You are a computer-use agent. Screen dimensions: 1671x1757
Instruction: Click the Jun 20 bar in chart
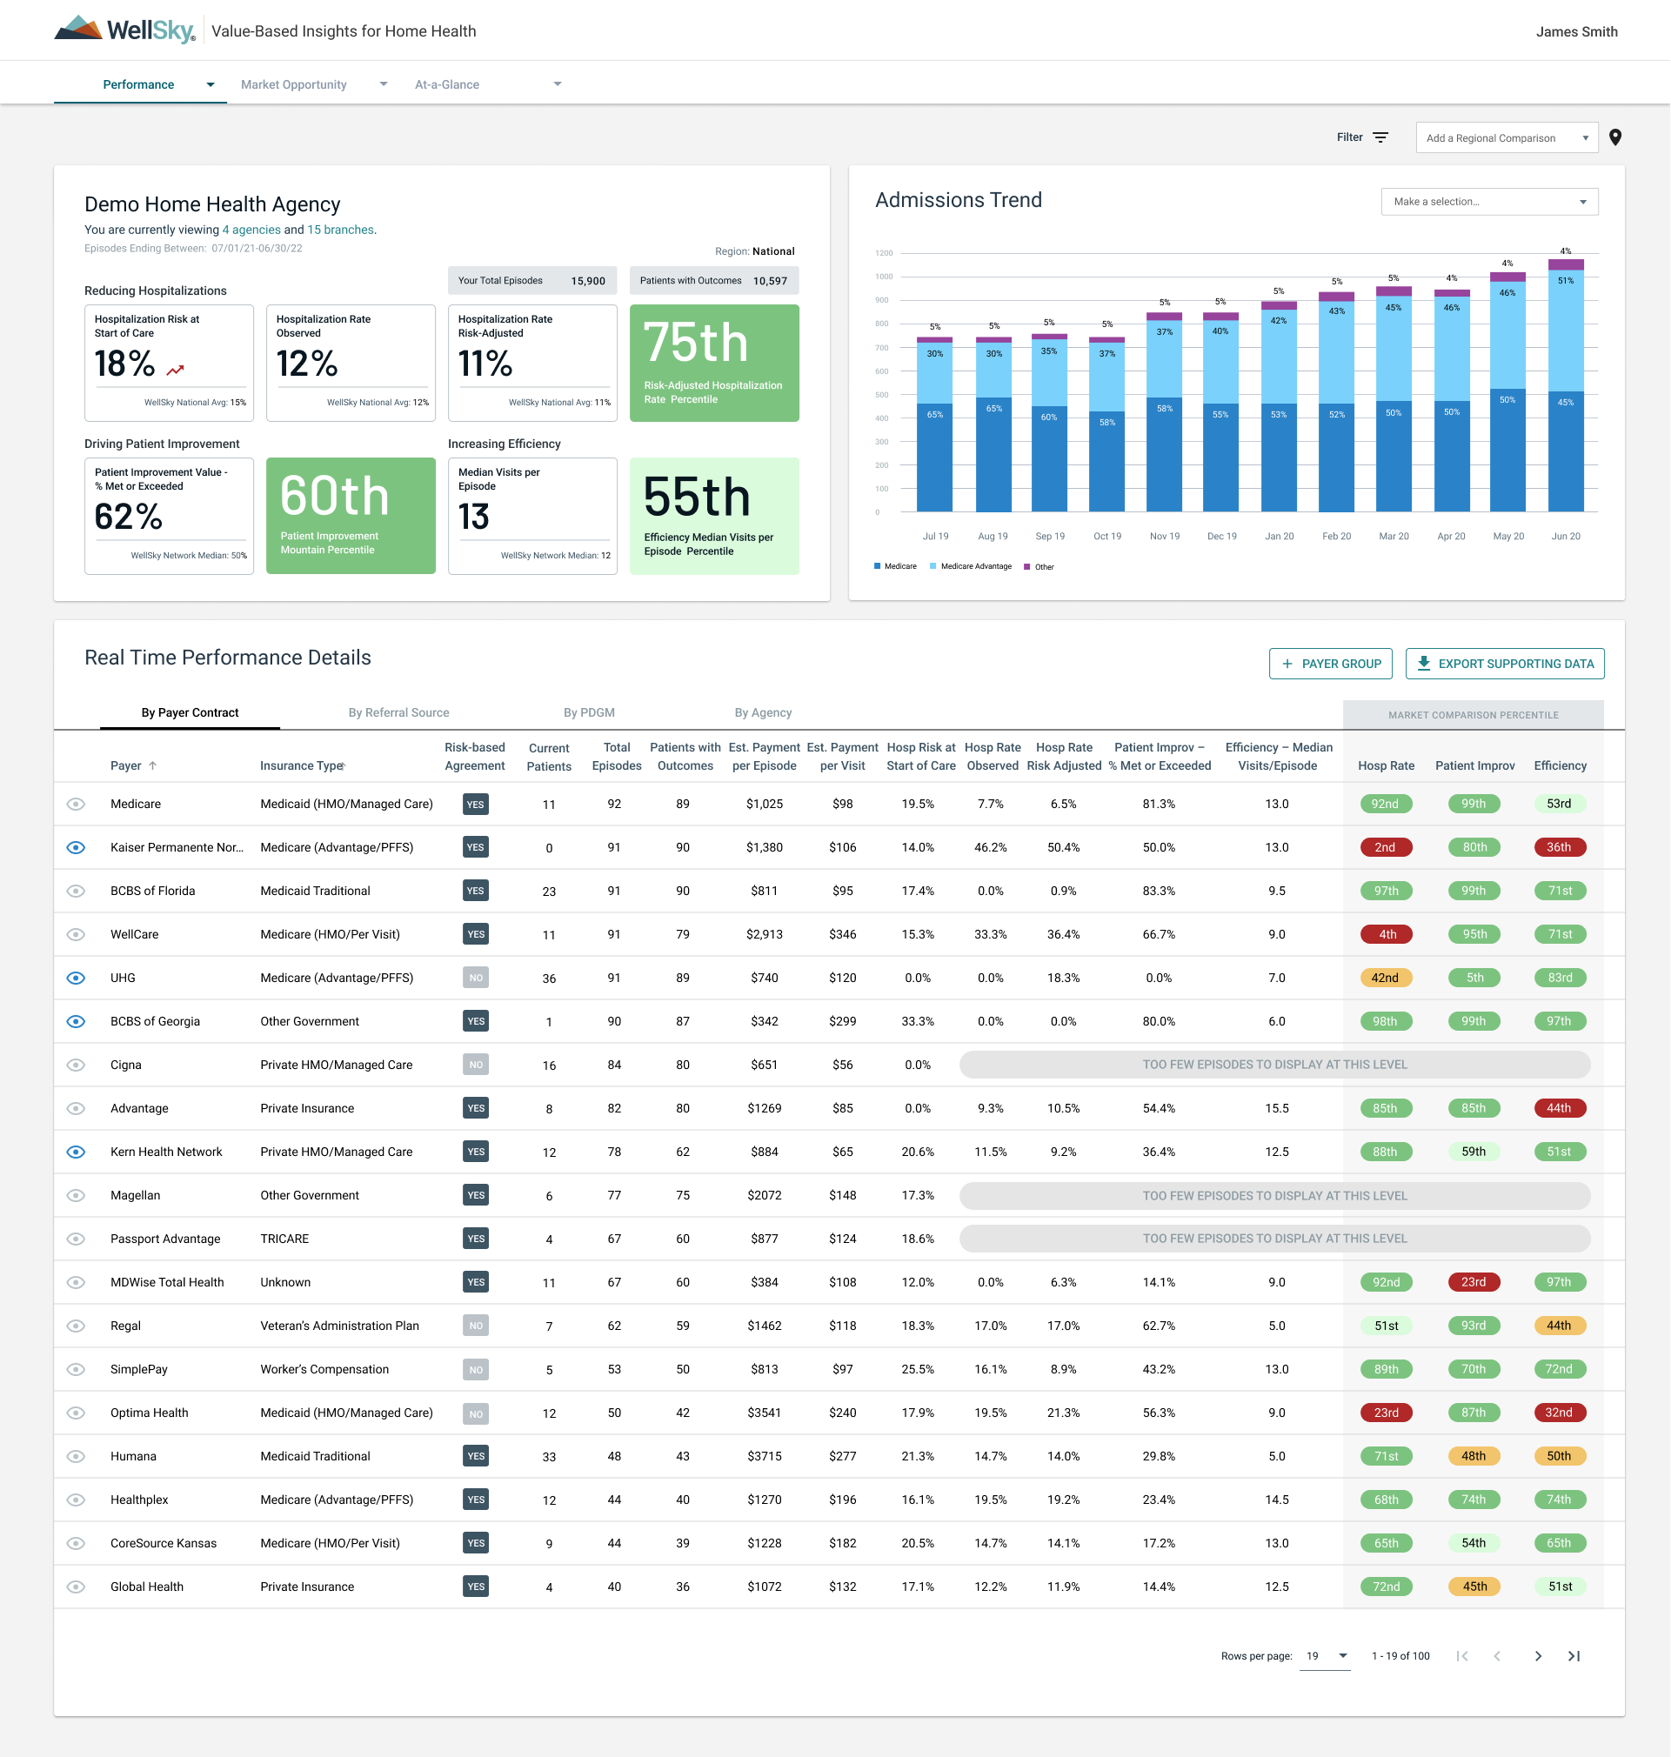1566,385
